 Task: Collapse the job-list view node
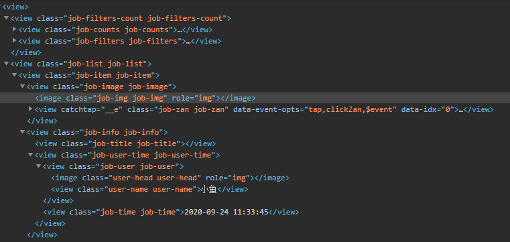[6, 64]
